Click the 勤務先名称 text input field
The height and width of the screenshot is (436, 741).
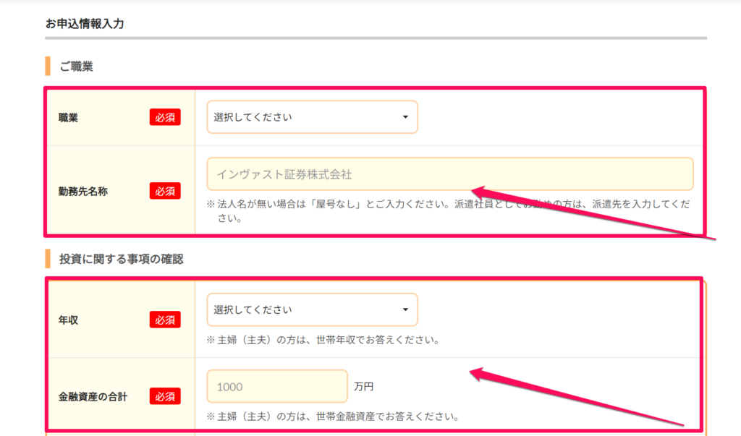point(449,174)
